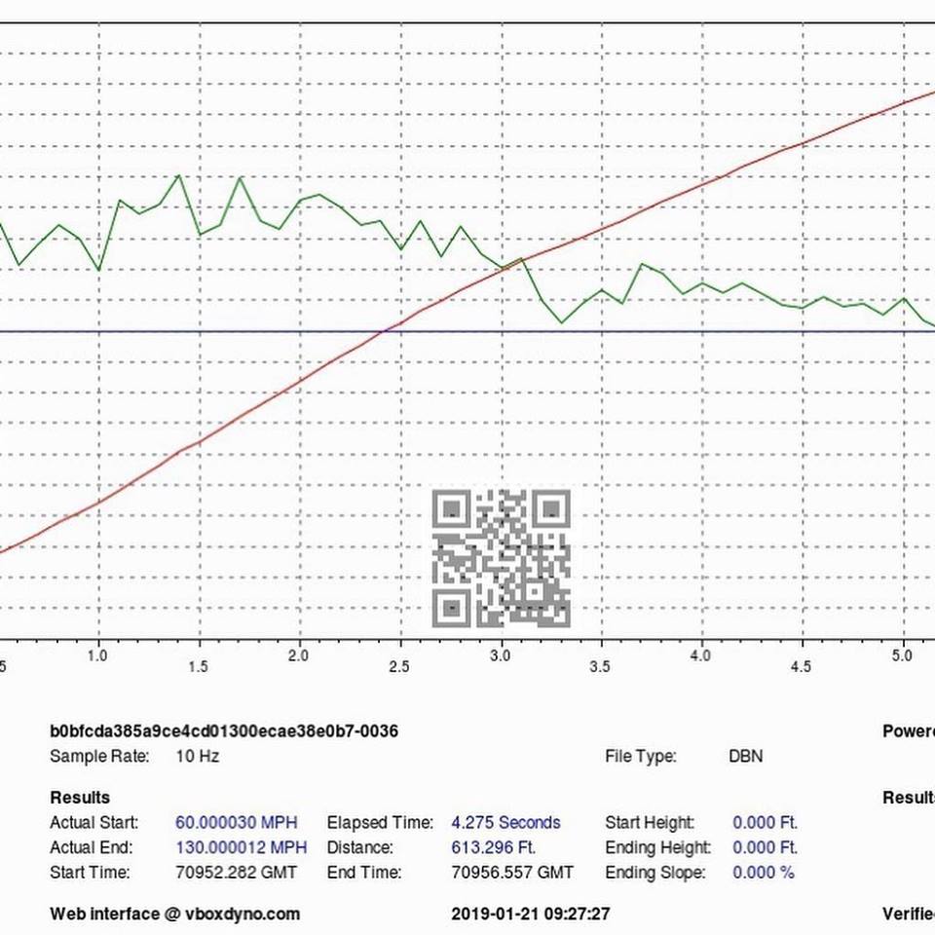Click the Start Height 0.000 Ft. value
Screen dimensions: 935x935
point(765,823)
